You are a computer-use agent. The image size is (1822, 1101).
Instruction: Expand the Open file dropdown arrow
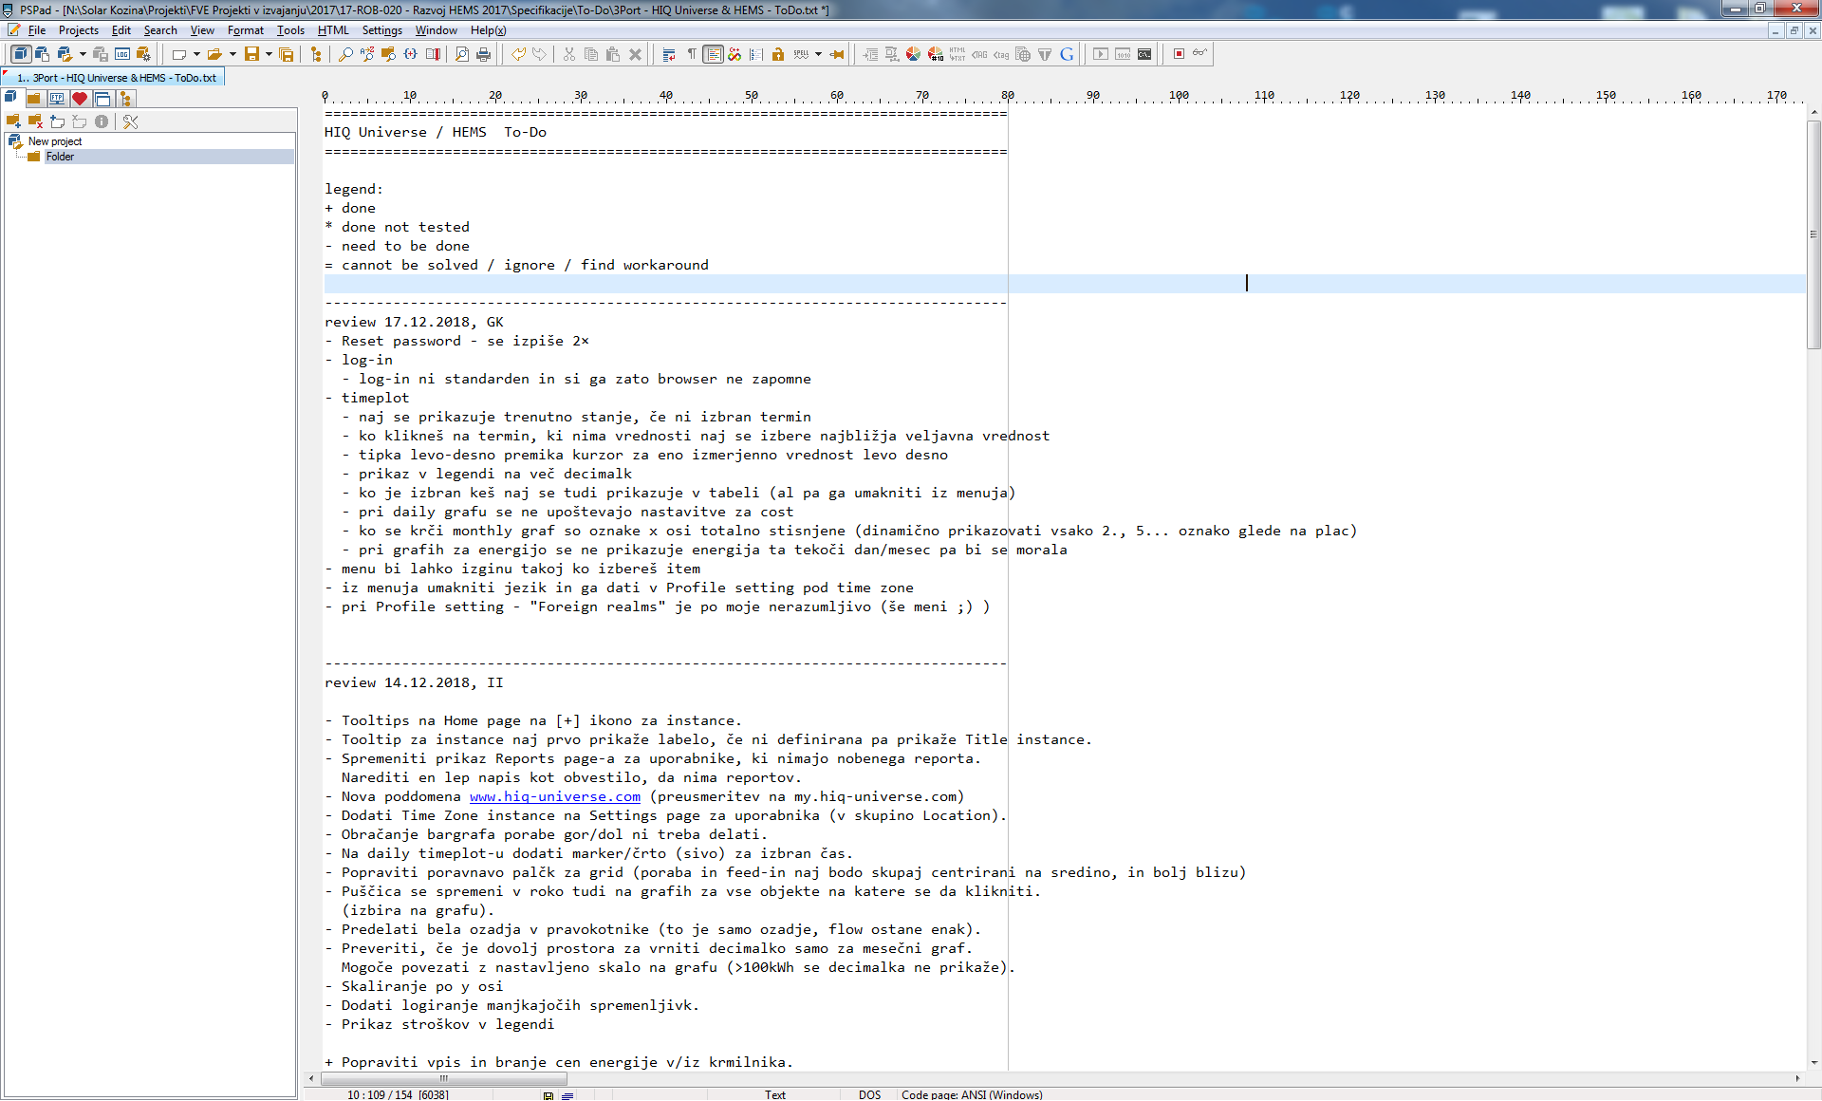click(232, 54)
